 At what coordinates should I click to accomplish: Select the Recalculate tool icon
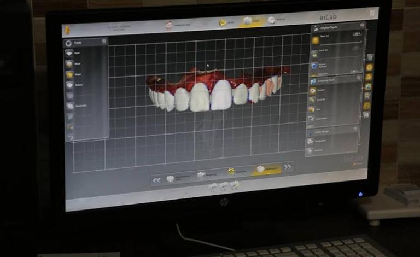[70, 106]
